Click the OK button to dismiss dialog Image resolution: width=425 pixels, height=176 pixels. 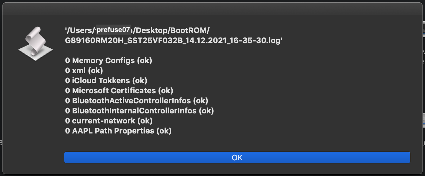(237, 157)
